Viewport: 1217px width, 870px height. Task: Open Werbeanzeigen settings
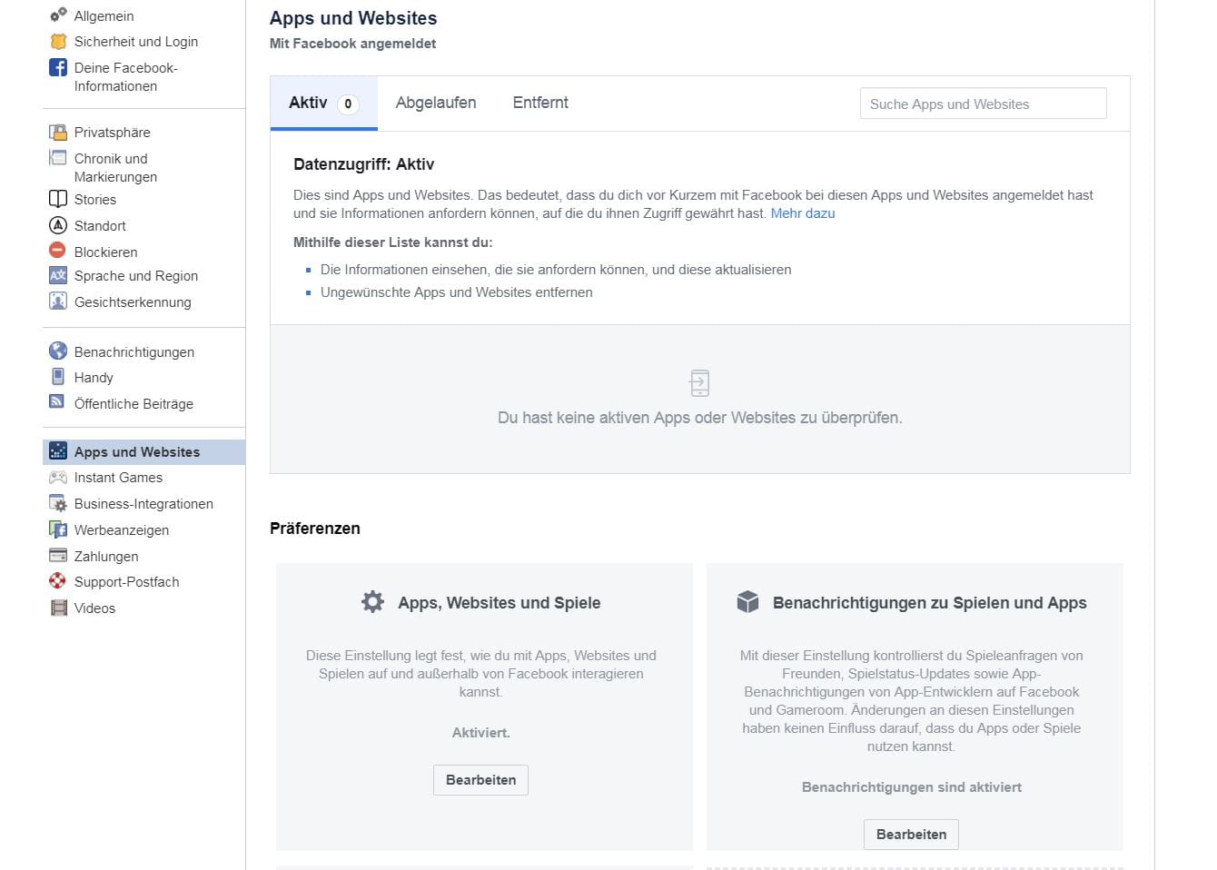pos(122,530)
